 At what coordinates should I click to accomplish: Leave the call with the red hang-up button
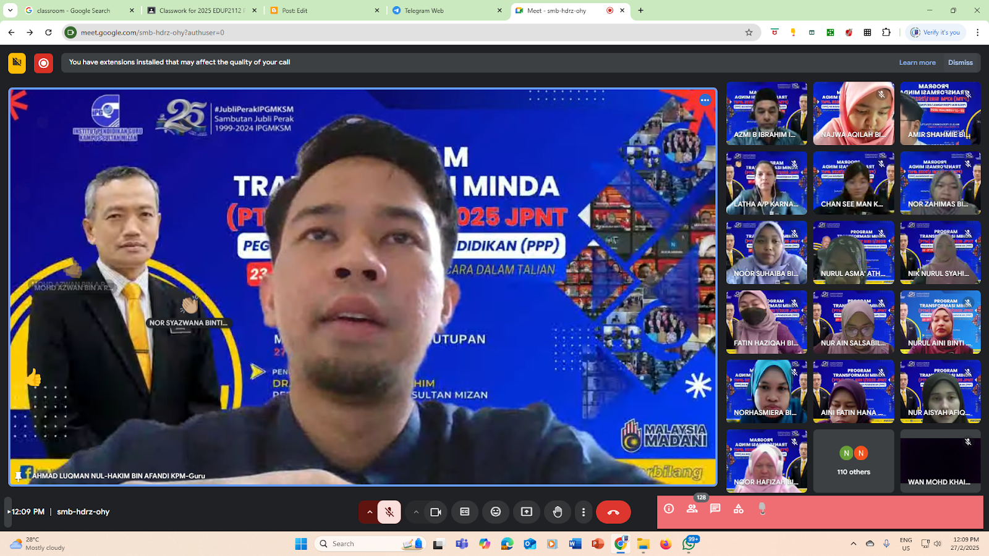click(x=613, y=512)
